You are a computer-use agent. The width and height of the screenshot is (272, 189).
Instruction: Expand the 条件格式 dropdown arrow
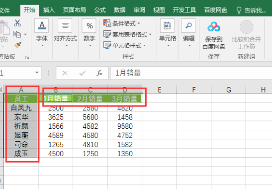click(x=139, y=23)
